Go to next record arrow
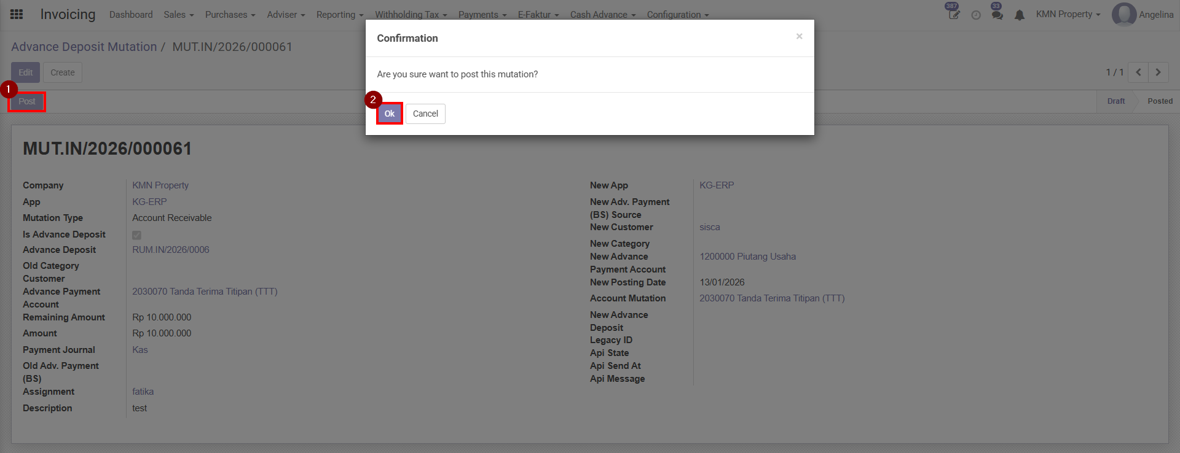The height and width of the screenshot is (453, 1180). click(x=1158, y=72)
